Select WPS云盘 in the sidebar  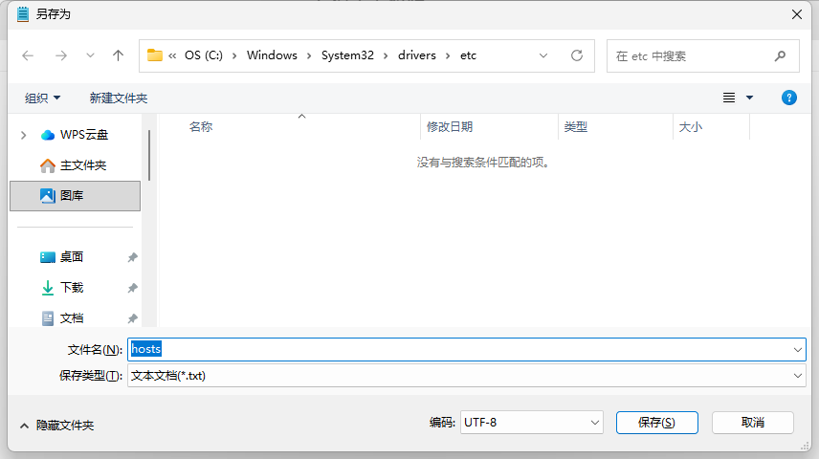[x=75, y=135]
